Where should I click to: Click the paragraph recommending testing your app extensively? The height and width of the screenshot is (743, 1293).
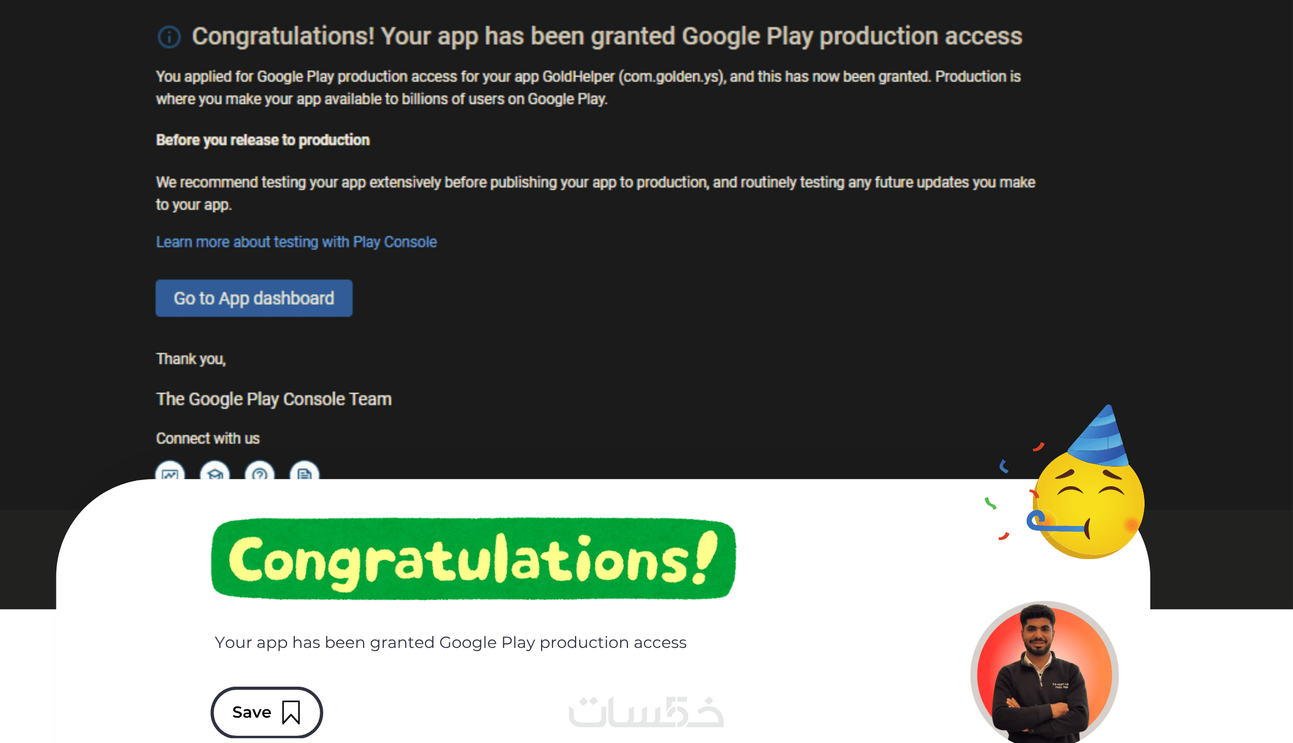coord(595,193)
